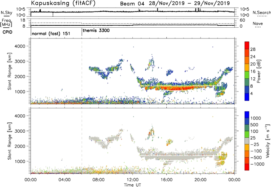271x187 pixels.
Task: Click the 08:00 time axis label
Action: pyautogui.click(x=99, y=180)
